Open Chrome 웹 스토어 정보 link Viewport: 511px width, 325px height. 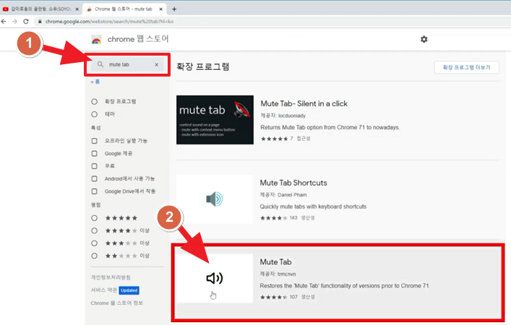(116, 303)
